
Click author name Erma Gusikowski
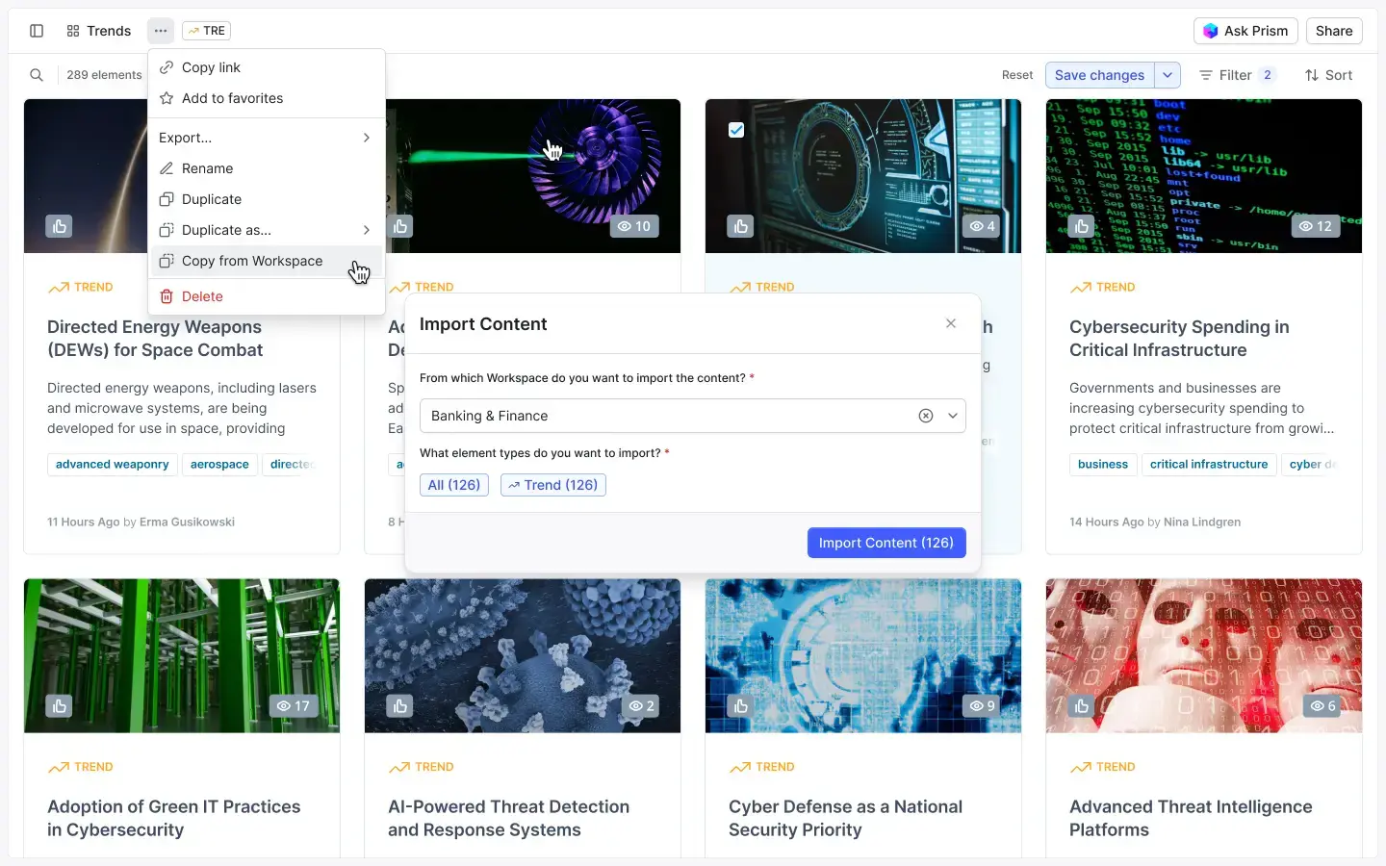tap(187, 522)
